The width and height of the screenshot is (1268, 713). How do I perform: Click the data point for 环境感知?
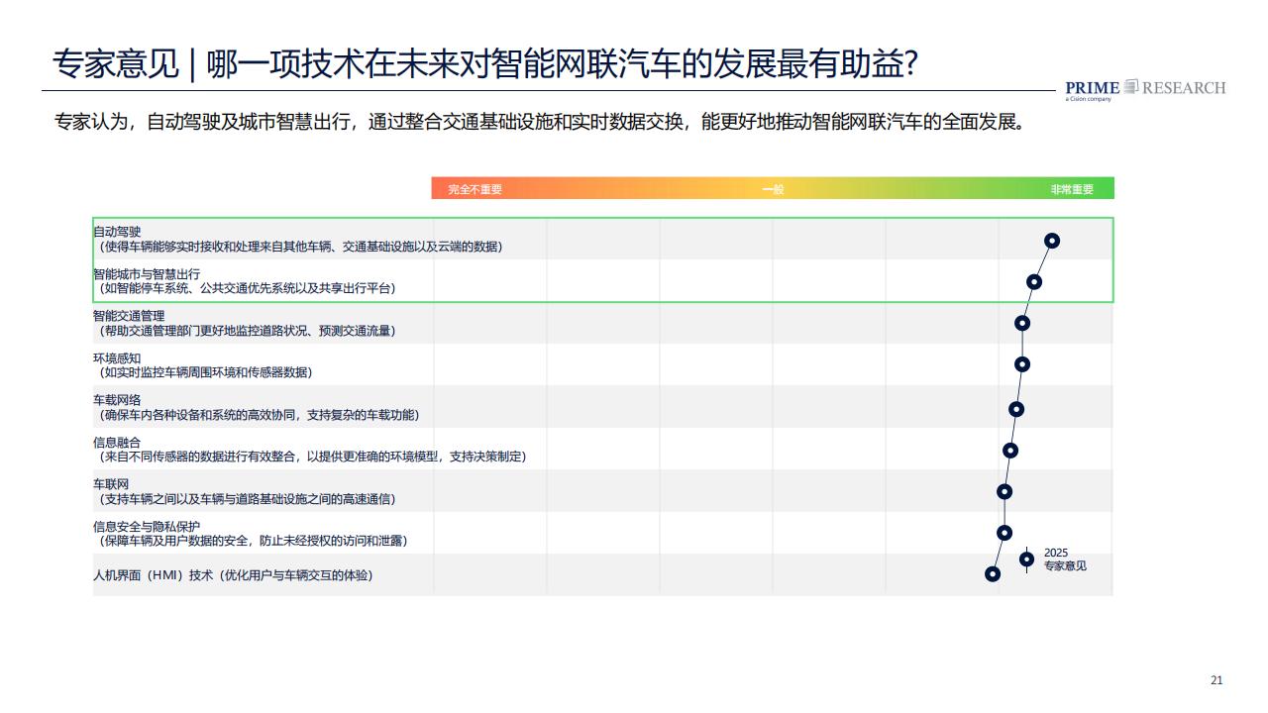1022,364
